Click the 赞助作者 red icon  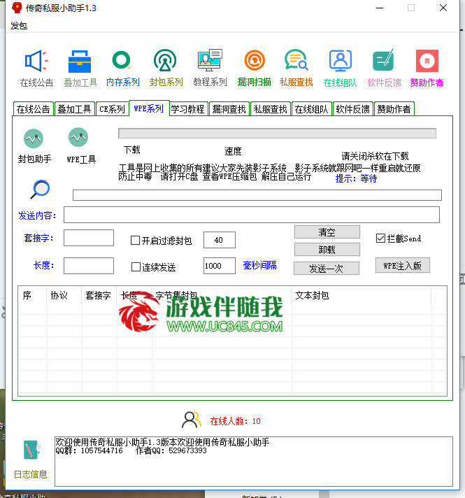point(427,61)
